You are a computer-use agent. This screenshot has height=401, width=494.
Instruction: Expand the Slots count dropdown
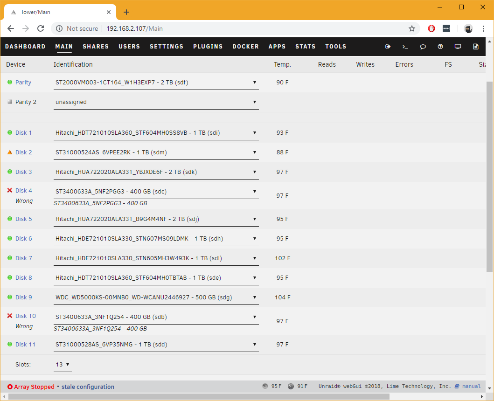point(63,365)
